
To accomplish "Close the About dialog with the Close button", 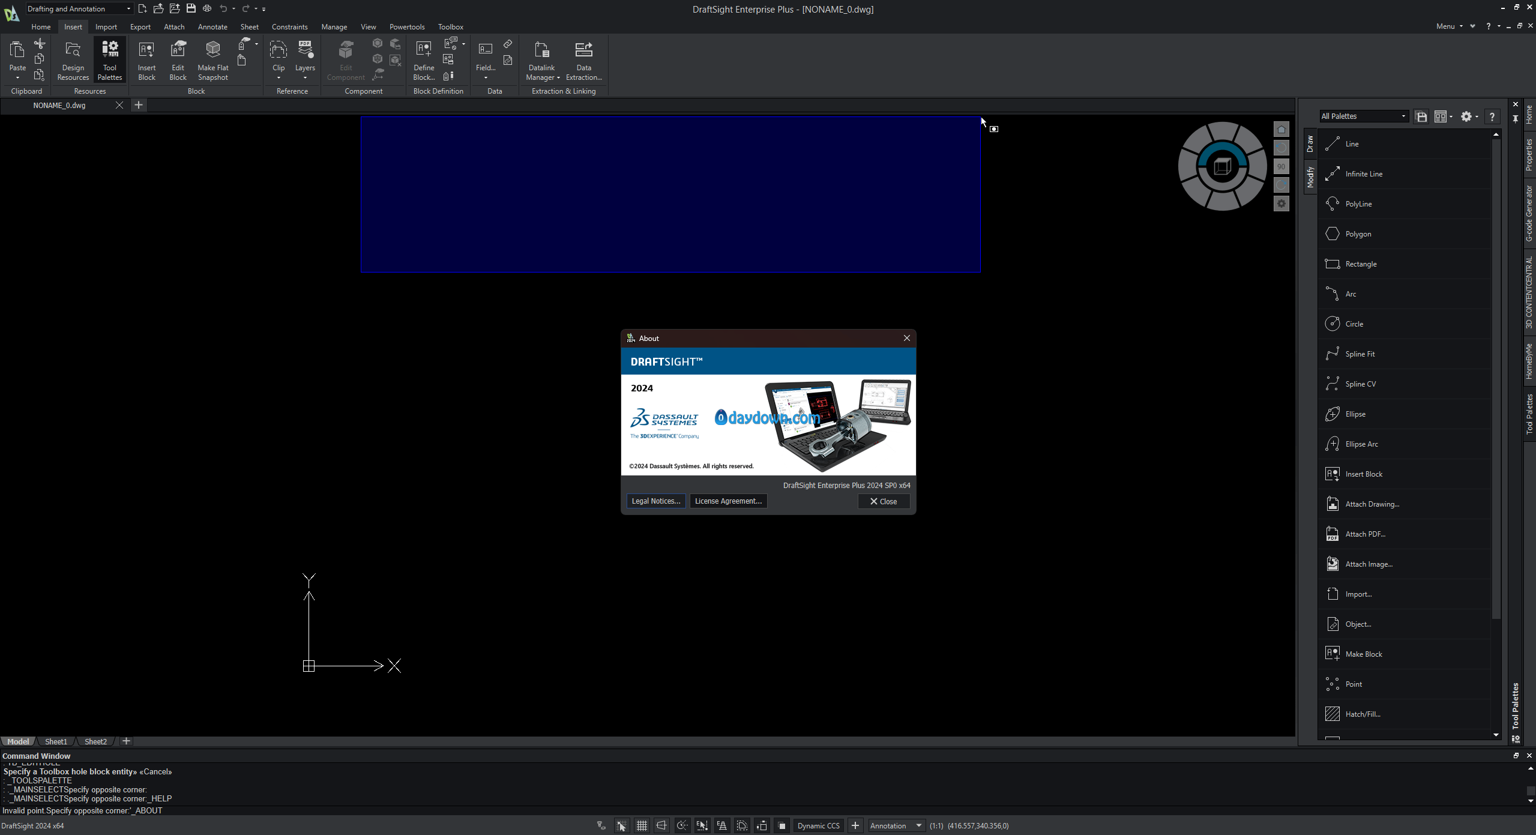I will point(883,502).
